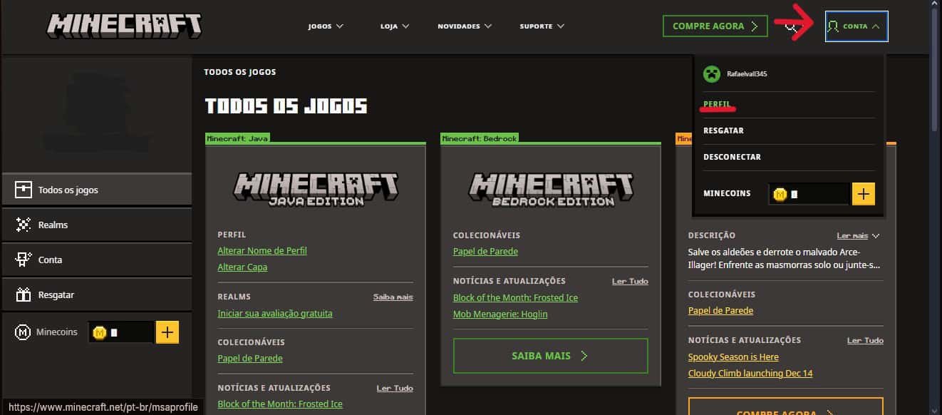Open Mob Menagerie: Hoglin article

pyautogui.click(x=500, y=314)
